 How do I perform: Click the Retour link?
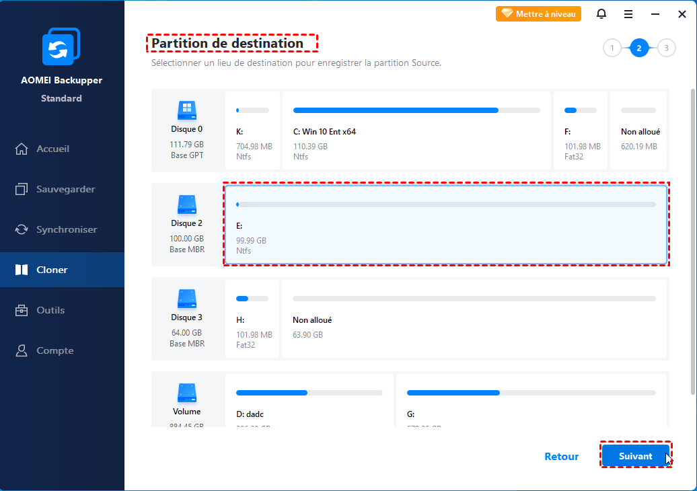[561, 456]
